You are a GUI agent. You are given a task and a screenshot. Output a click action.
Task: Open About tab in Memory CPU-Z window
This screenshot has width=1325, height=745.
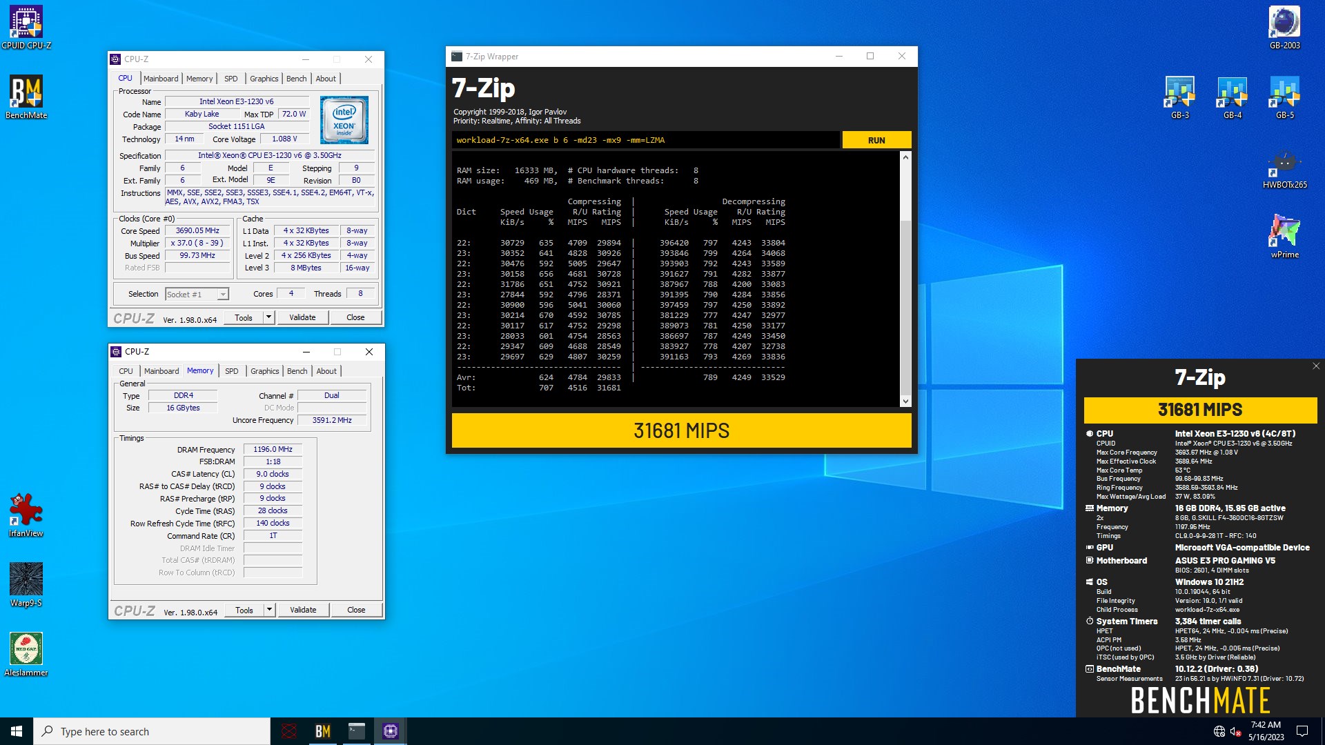point(326,371)
